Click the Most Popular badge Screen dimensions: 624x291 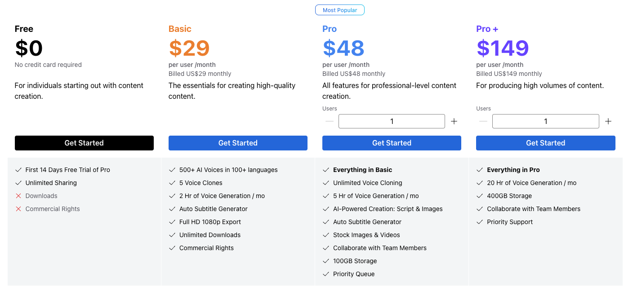tap(340, 10)
